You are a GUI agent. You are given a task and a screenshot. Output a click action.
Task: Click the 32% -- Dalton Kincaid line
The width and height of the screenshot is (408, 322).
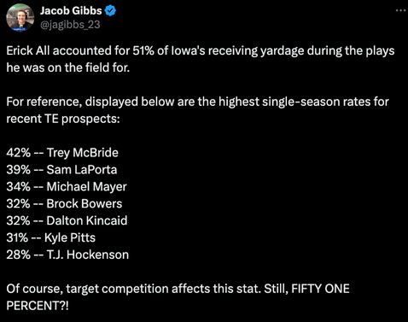67,220
